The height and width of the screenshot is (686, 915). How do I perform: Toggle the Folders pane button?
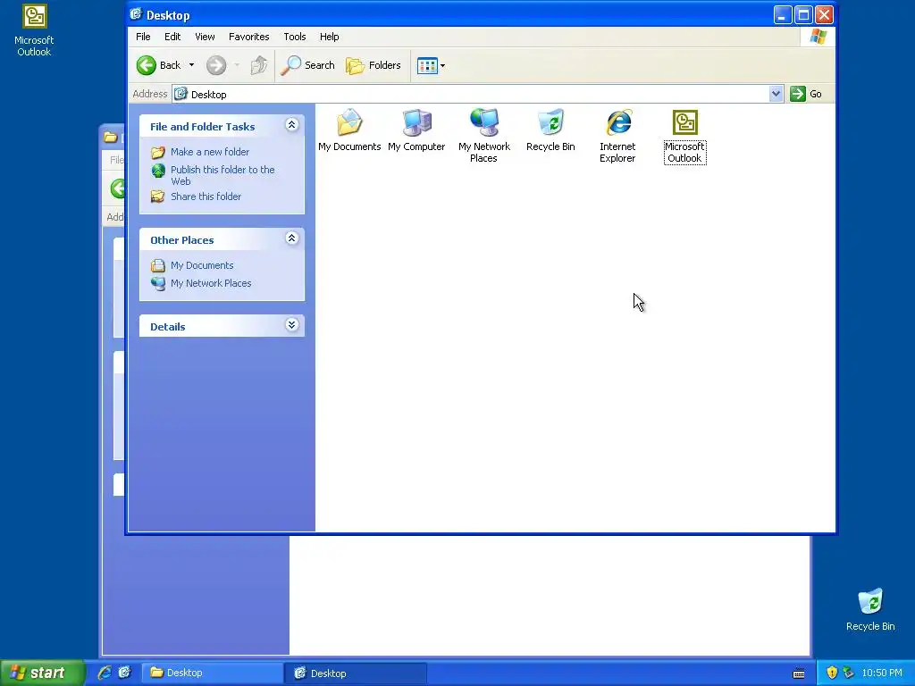point(374,65)
